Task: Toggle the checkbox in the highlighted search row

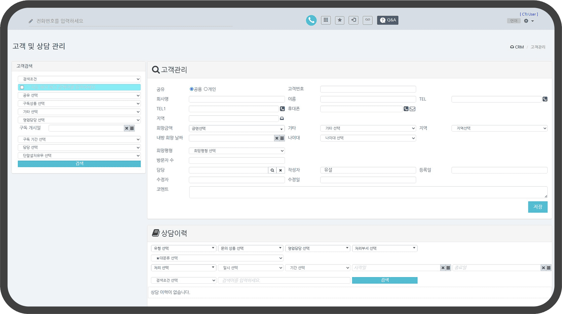Action: pos(22,87)
